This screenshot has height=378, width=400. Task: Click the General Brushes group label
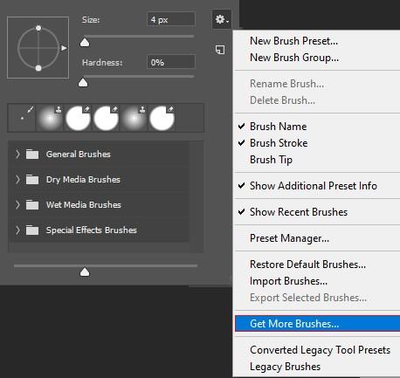79,154
